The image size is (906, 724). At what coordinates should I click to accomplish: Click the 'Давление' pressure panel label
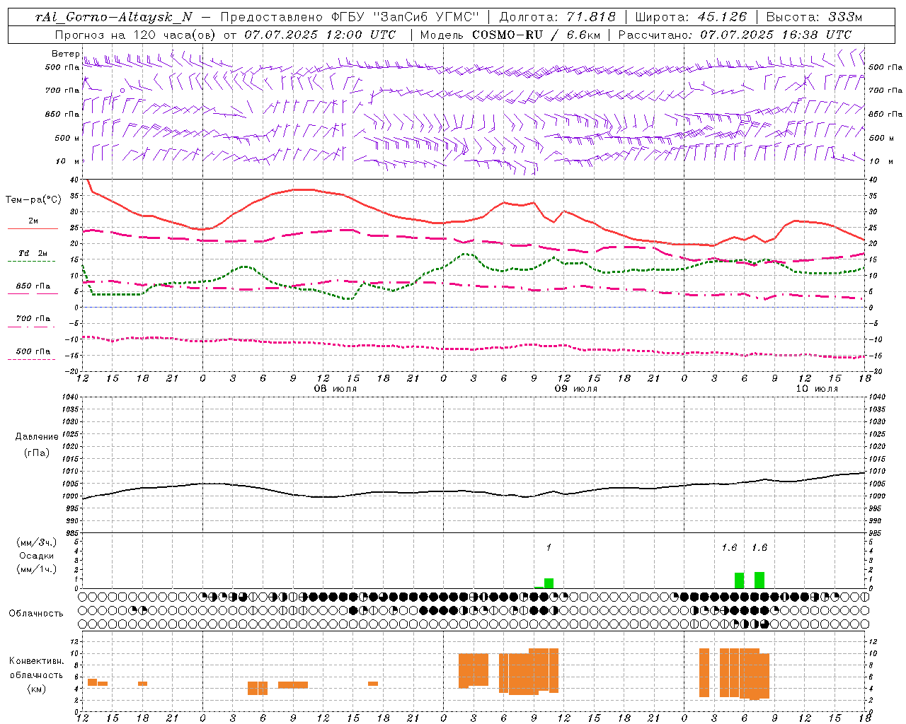36,437
